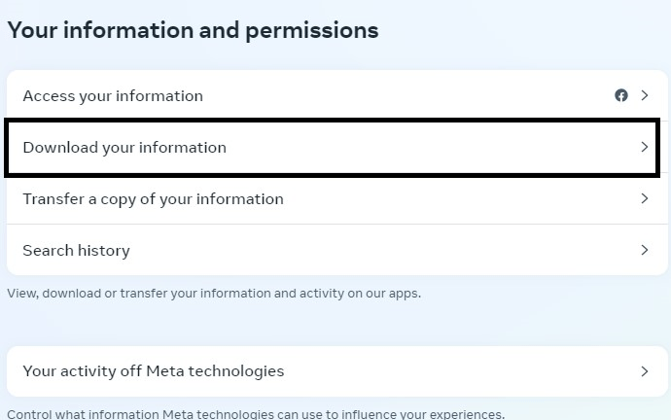The width and height of the screenshot is (671, 420).
Task: Click the Control what information Meta technologies text
Action: [x=256, y=414]
